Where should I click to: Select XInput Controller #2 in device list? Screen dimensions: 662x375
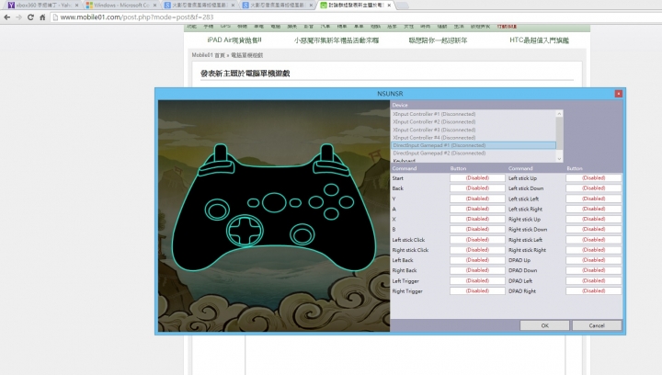click(x=474, y=122)
